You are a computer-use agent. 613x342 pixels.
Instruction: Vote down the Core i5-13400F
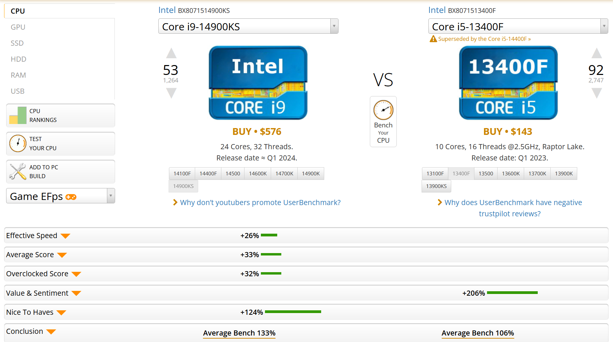click(x=596, y=93)
